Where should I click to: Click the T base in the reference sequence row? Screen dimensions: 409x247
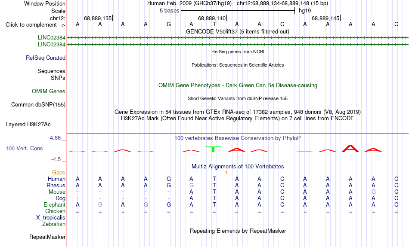214,24
